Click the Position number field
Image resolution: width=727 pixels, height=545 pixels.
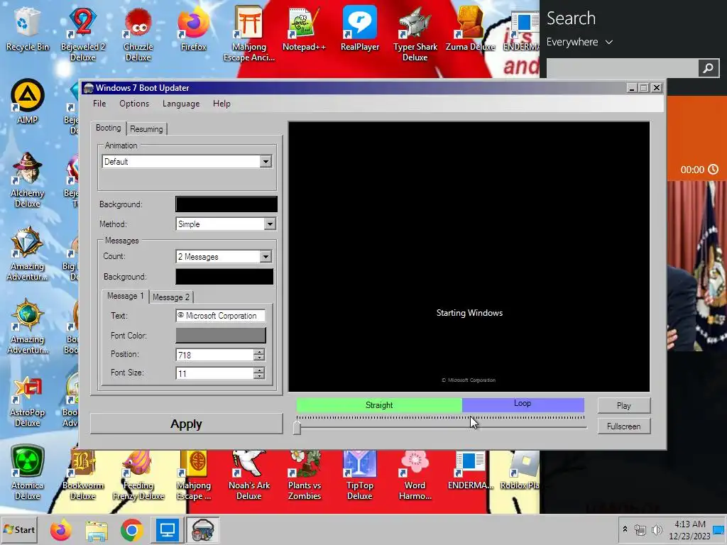[x=214, y=355]
